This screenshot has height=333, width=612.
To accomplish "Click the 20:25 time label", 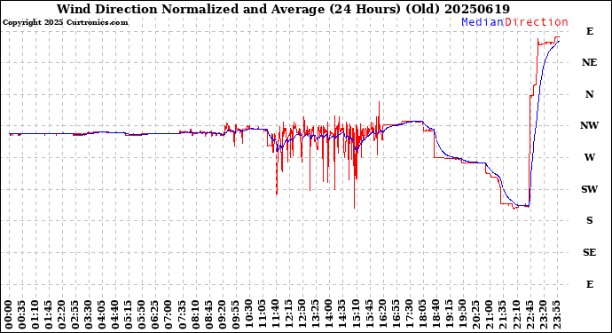I will point(476,314).
